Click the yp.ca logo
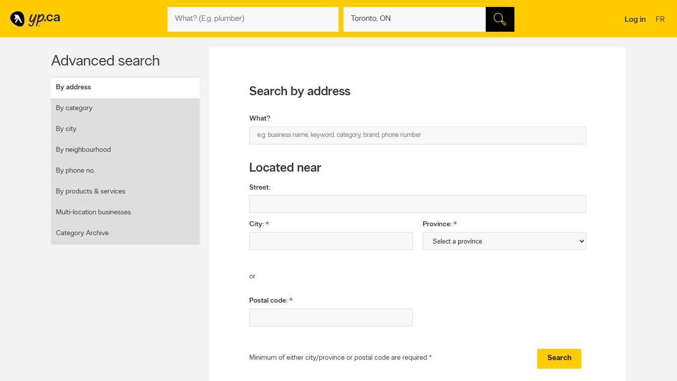Image resolution: width=677 pixels, height=381 pixels. (35, 18)
